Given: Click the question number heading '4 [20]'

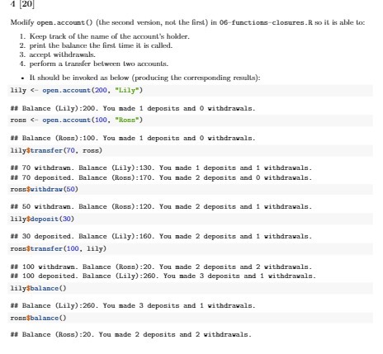Looking at the screenshot, I should tap(22, 4).
